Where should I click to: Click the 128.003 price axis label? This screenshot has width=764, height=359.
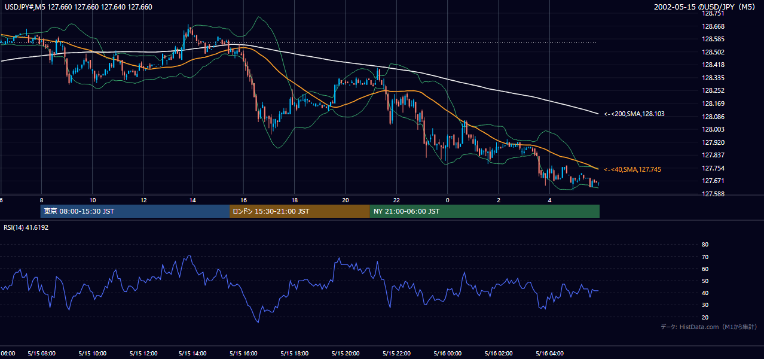713,129
